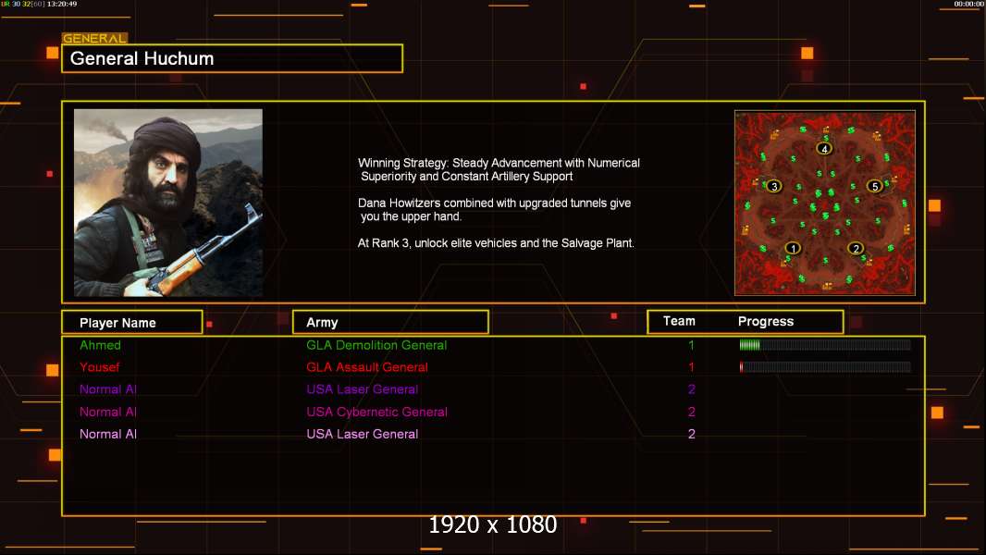
Task: Click the team number in Ahmed's row
Action: (691, 345)
